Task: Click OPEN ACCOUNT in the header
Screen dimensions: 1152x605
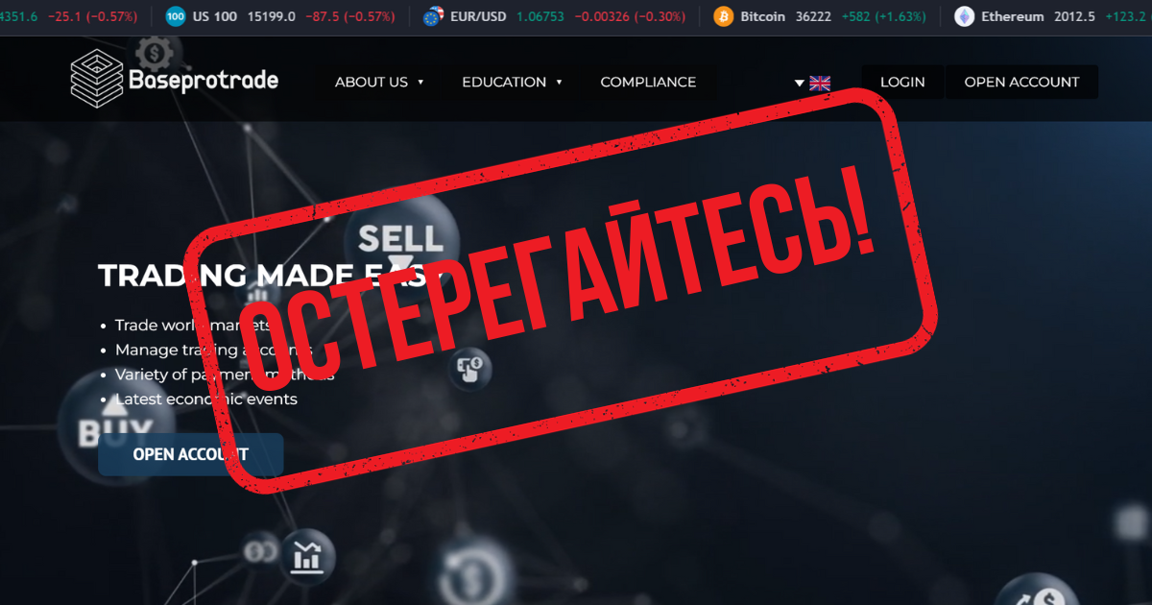Action: [x=1021, y=83]
